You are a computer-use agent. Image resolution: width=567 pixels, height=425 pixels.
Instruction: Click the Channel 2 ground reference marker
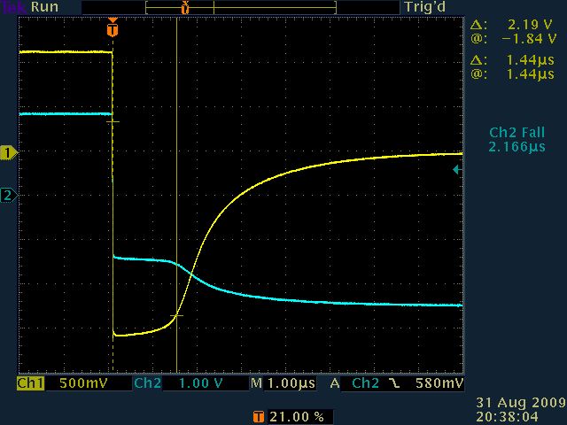(x=9, y=195)
